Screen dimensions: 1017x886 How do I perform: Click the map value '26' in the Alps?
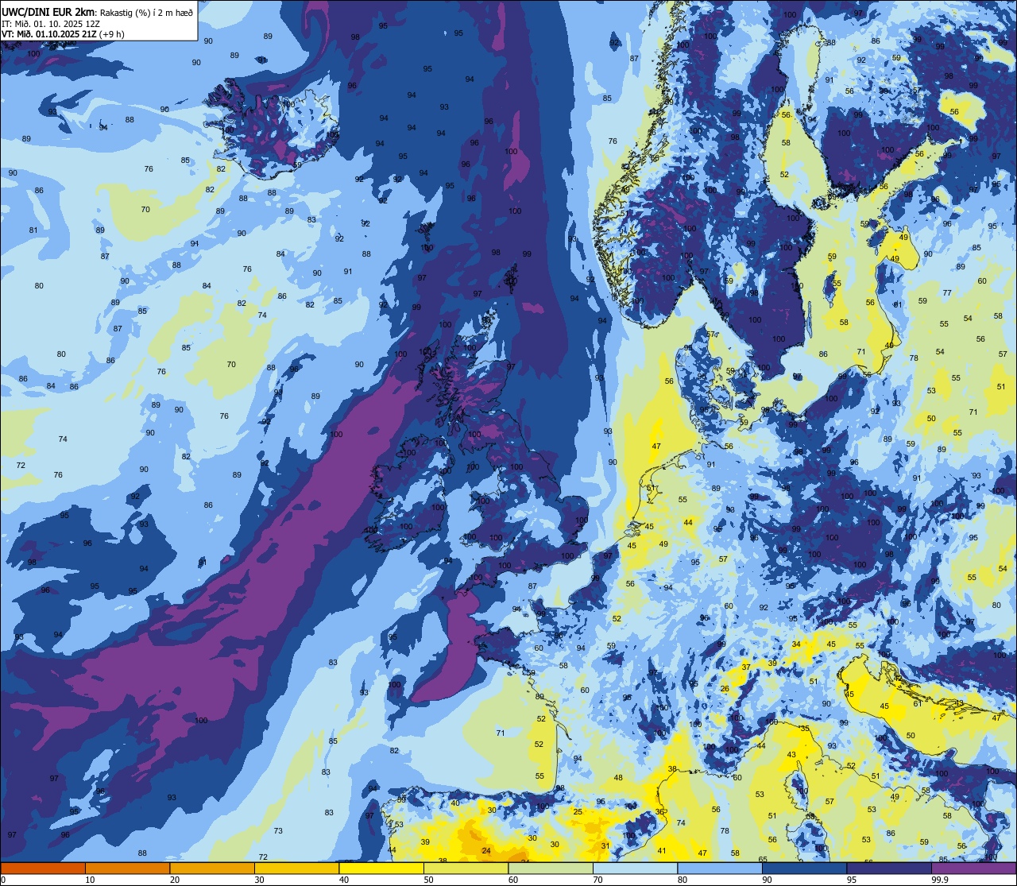point(725,689)
